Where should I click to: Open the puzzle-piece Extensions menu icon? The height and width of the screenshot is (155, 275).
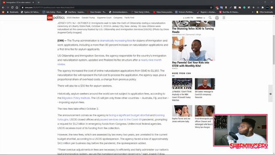coord(263,8)
